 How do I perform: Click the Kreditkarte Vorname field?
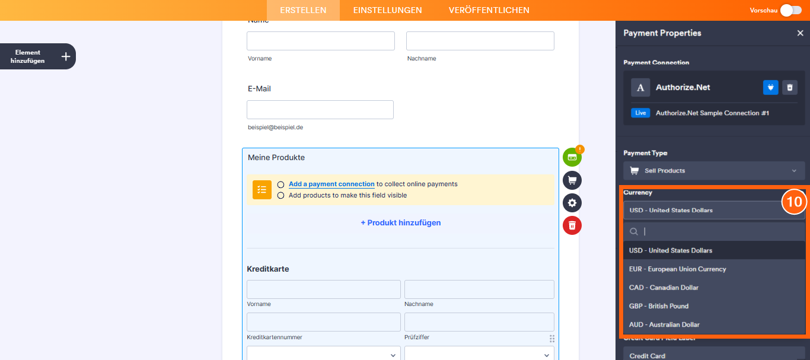tap(324, 289)
